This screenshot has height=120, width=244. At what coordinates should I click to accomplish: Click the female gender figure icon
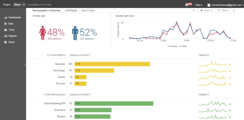pos(43,33)
